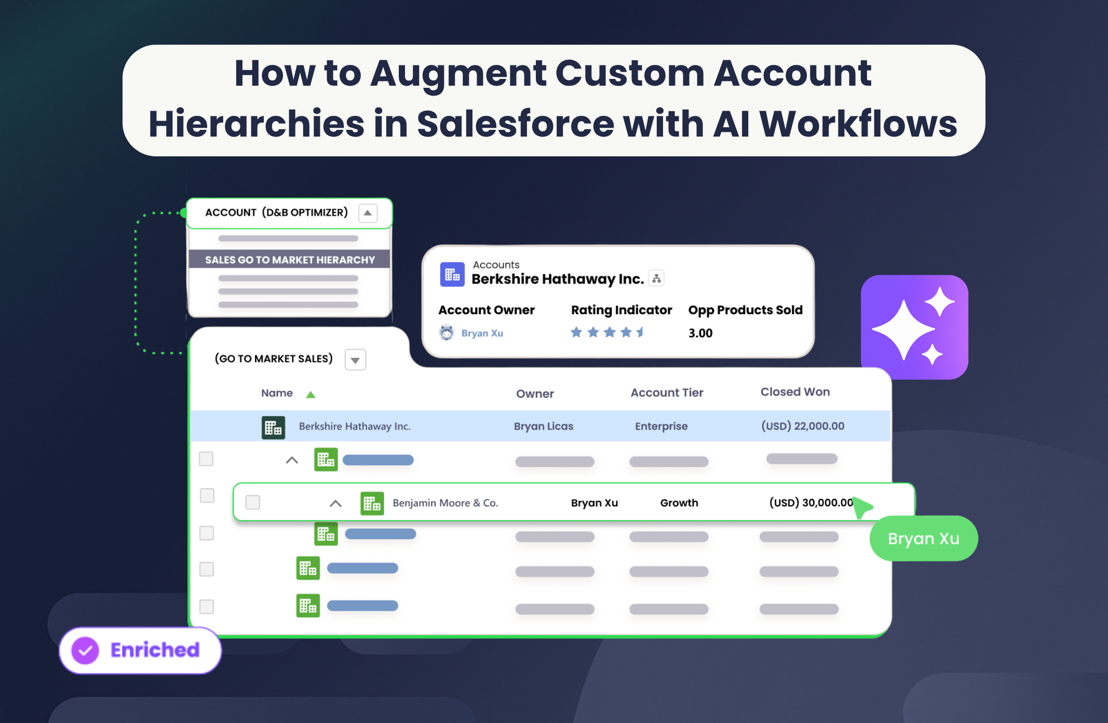1108x723 pixels.
Task: Open the (Go To Market Sales) dropdown arrow
Action: (x=356, y=359)
